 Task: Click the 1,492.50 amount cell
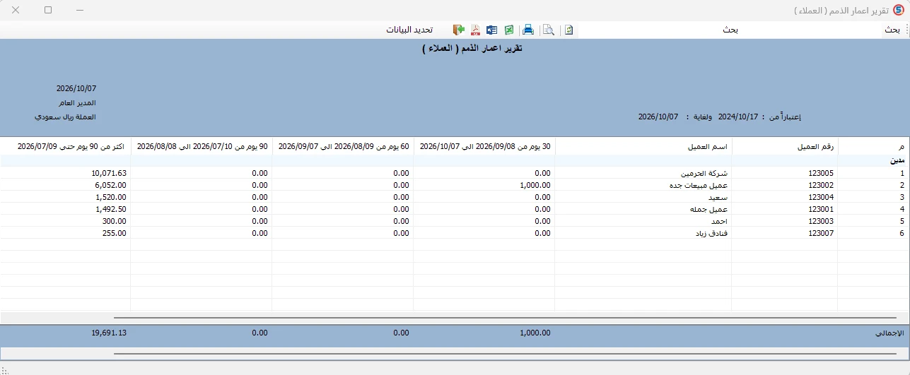[111, 209]
